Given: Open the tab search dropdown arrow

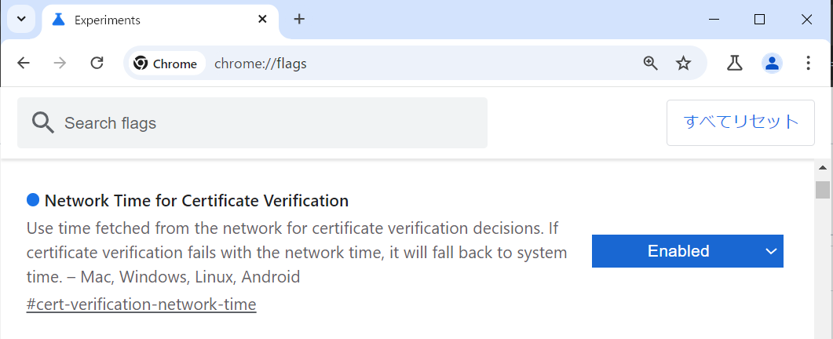Looking at the screenshot, I should point(21,19).
